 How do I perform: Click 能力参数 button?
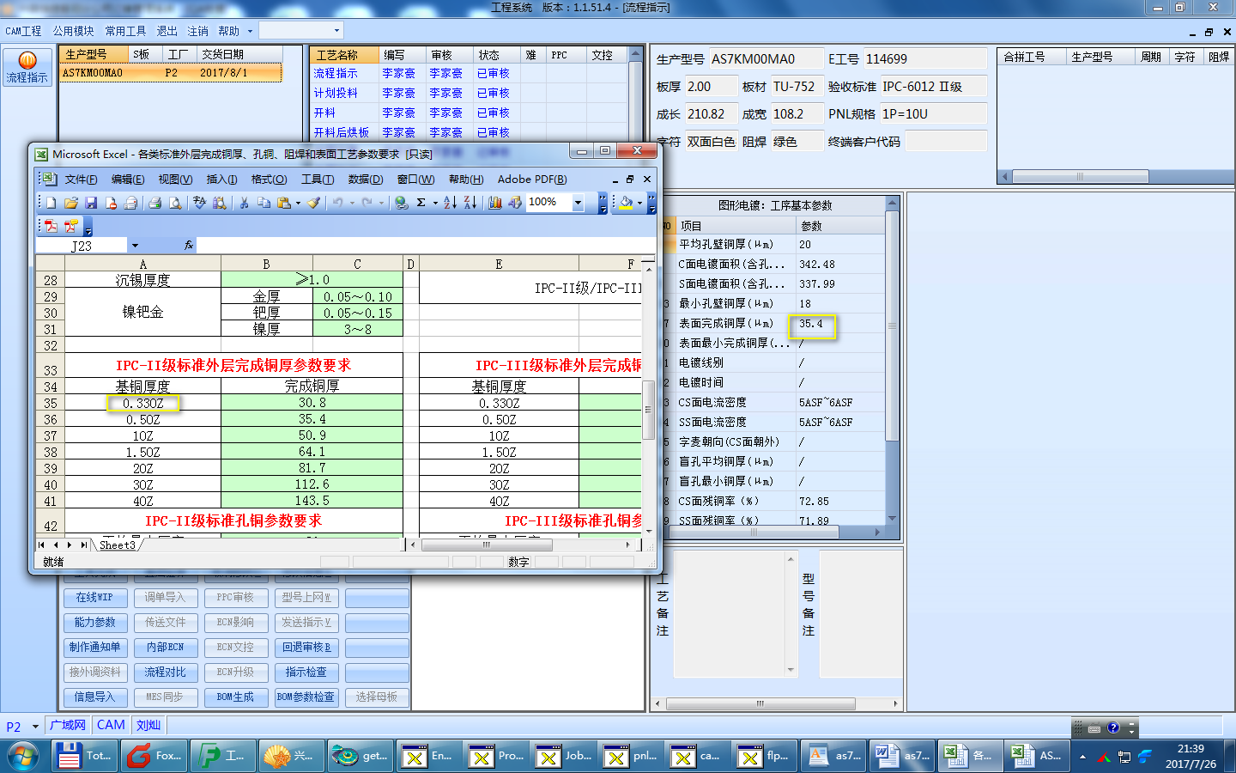pos(95,622)
